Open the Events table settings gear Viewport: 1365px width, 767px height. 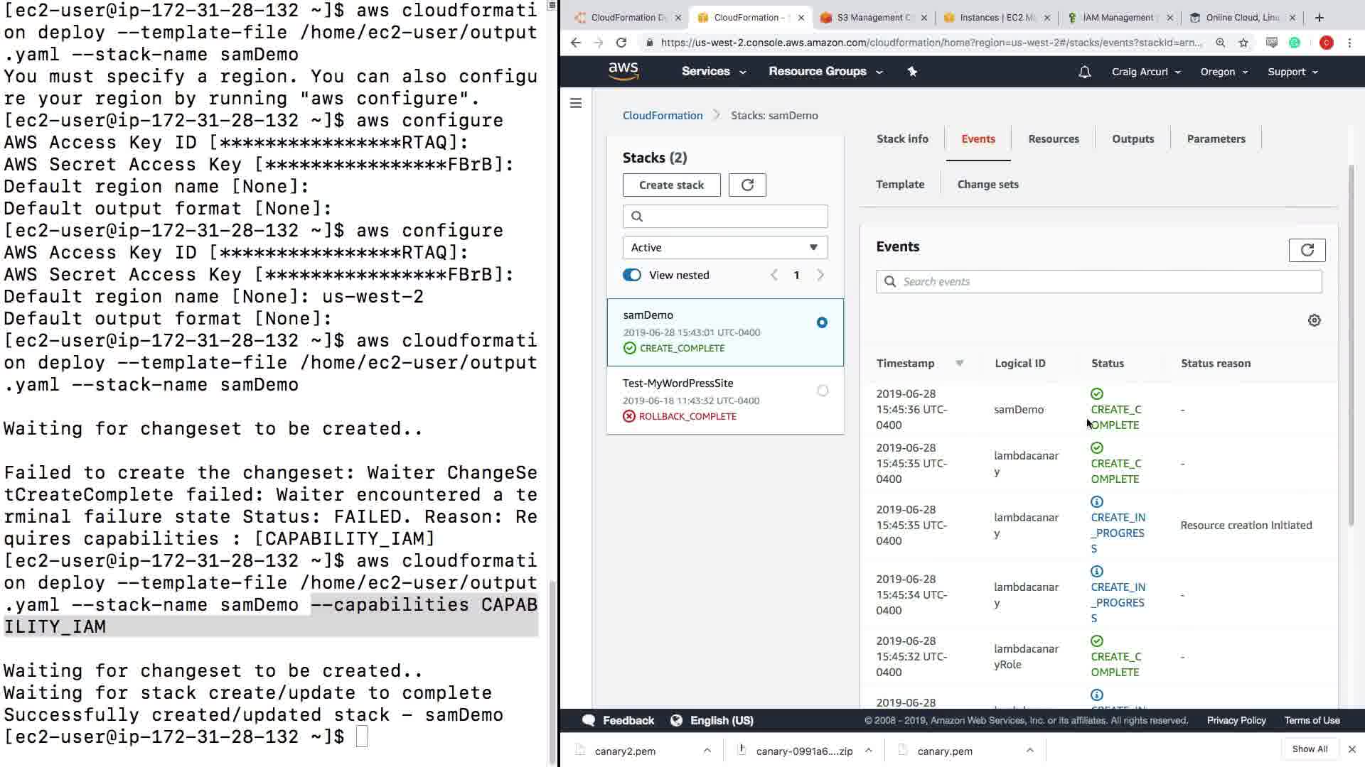1314,320
